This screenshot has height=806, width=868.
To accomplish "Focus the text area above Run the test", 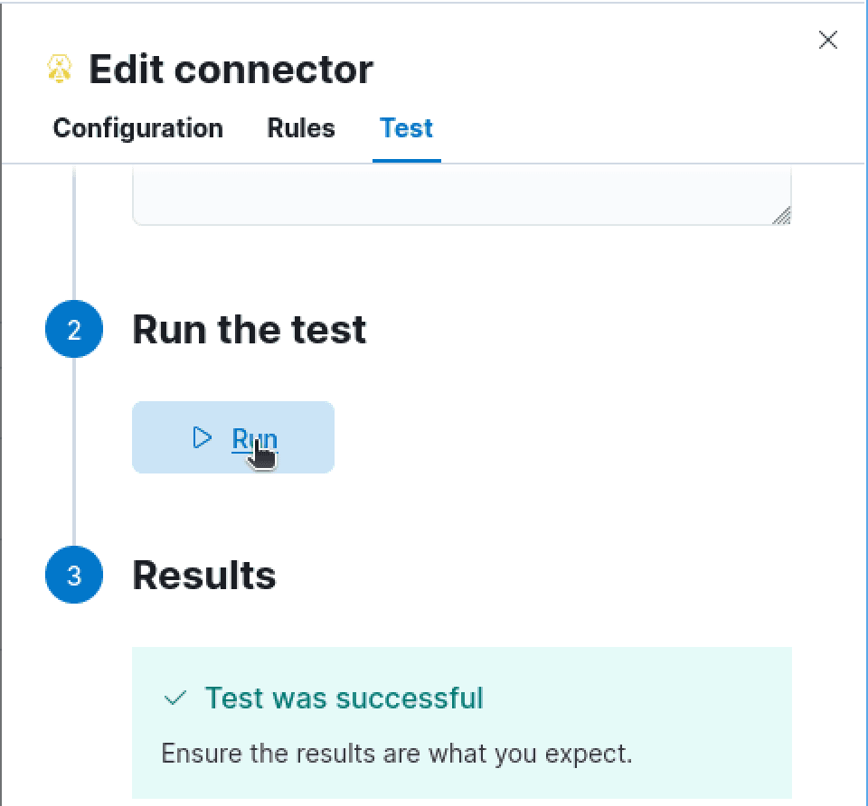I will click(x=462, y=196).
